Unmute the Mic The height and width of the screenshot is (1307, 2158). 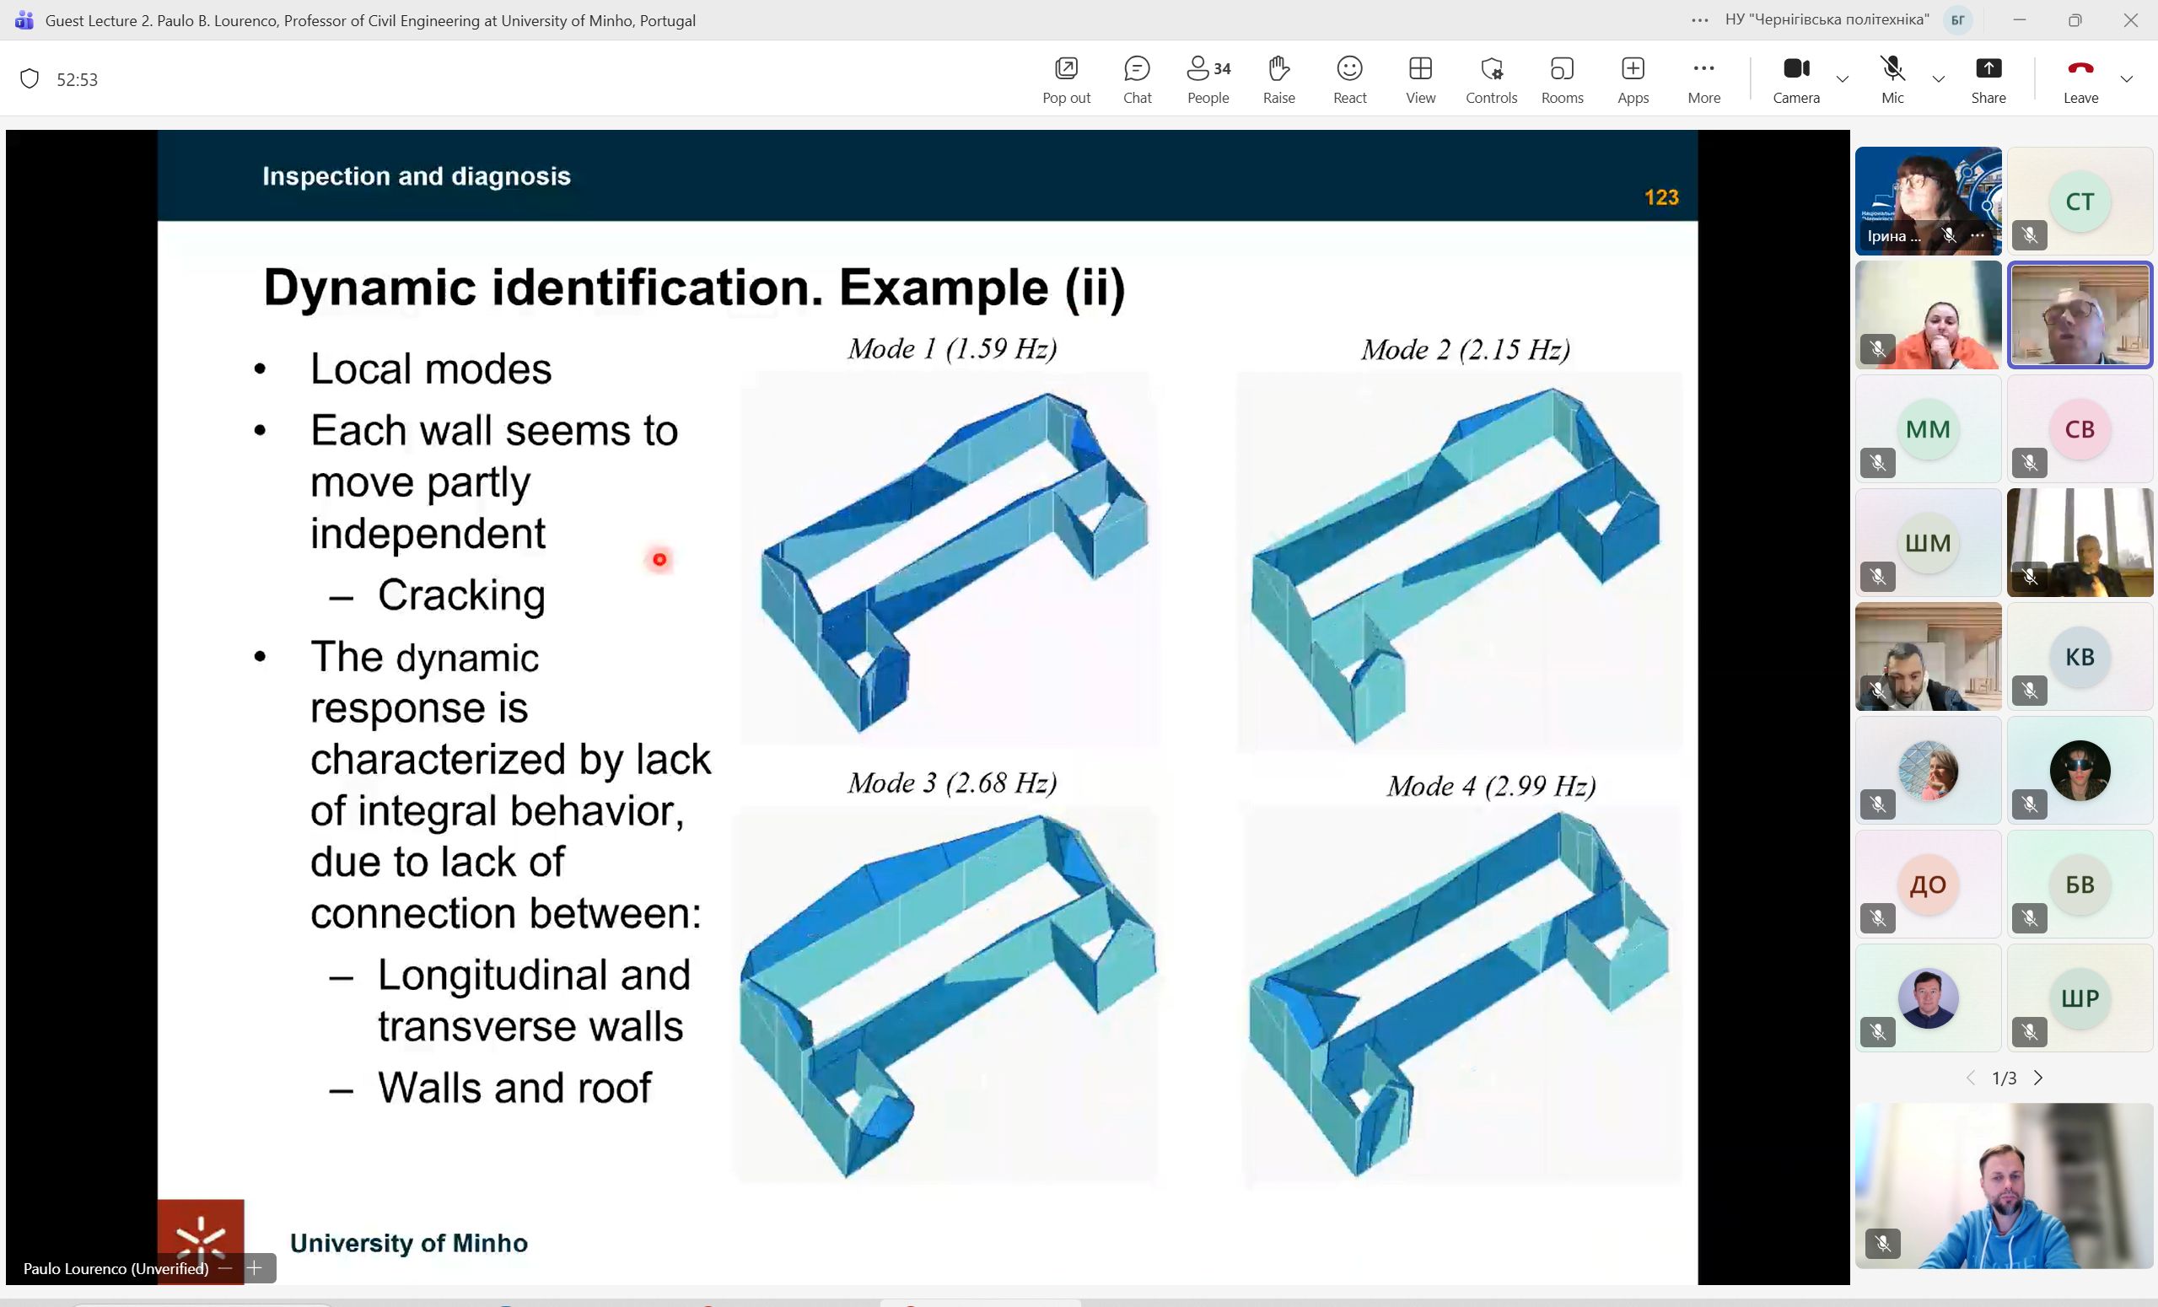point(1892,78)
